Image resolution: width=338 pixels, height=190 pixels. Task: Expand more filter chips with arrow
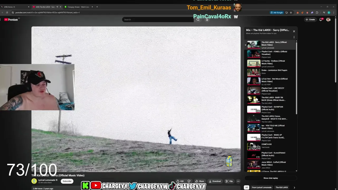coord(294,187)
